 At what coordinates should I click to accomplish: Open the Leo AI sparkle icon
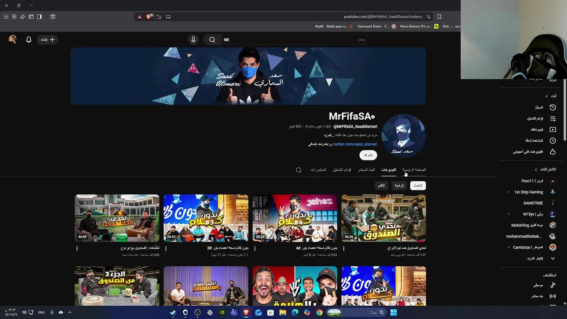click(23, 17)
